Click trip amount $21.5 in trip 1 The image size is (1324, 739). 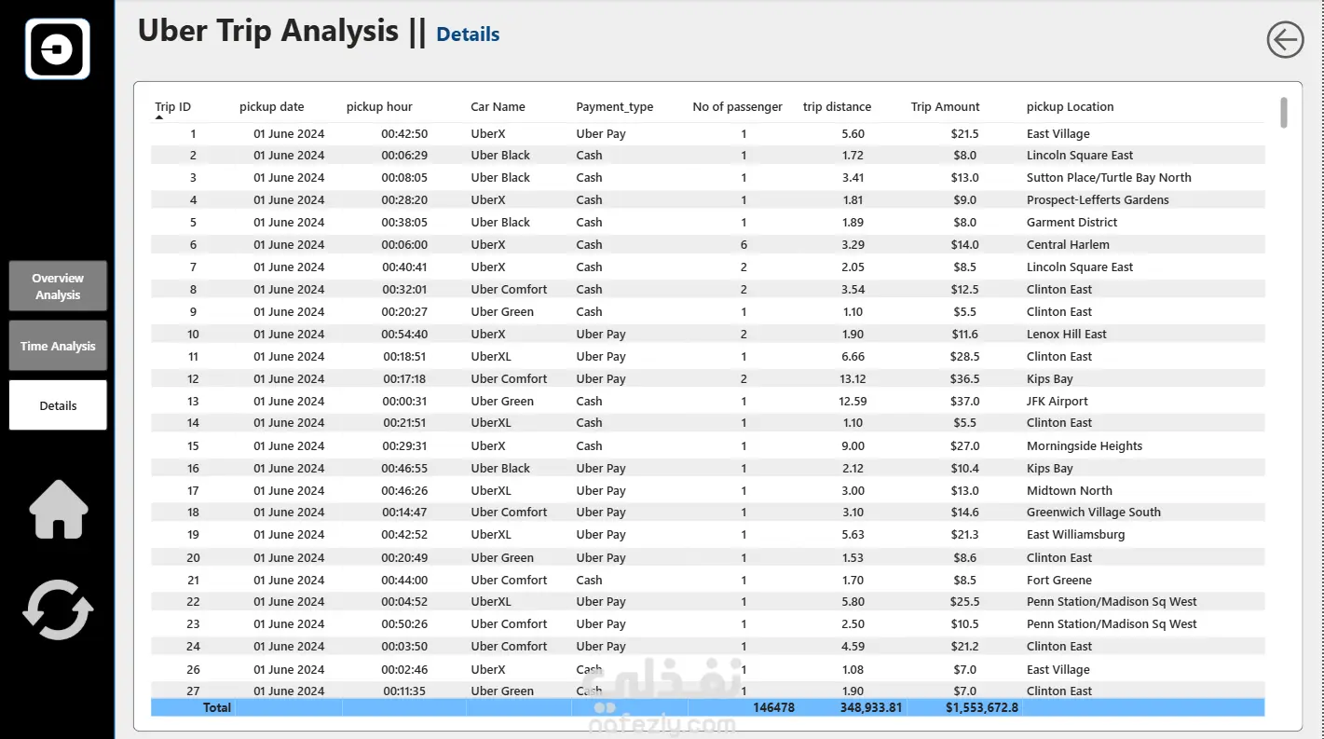(964, 133)
